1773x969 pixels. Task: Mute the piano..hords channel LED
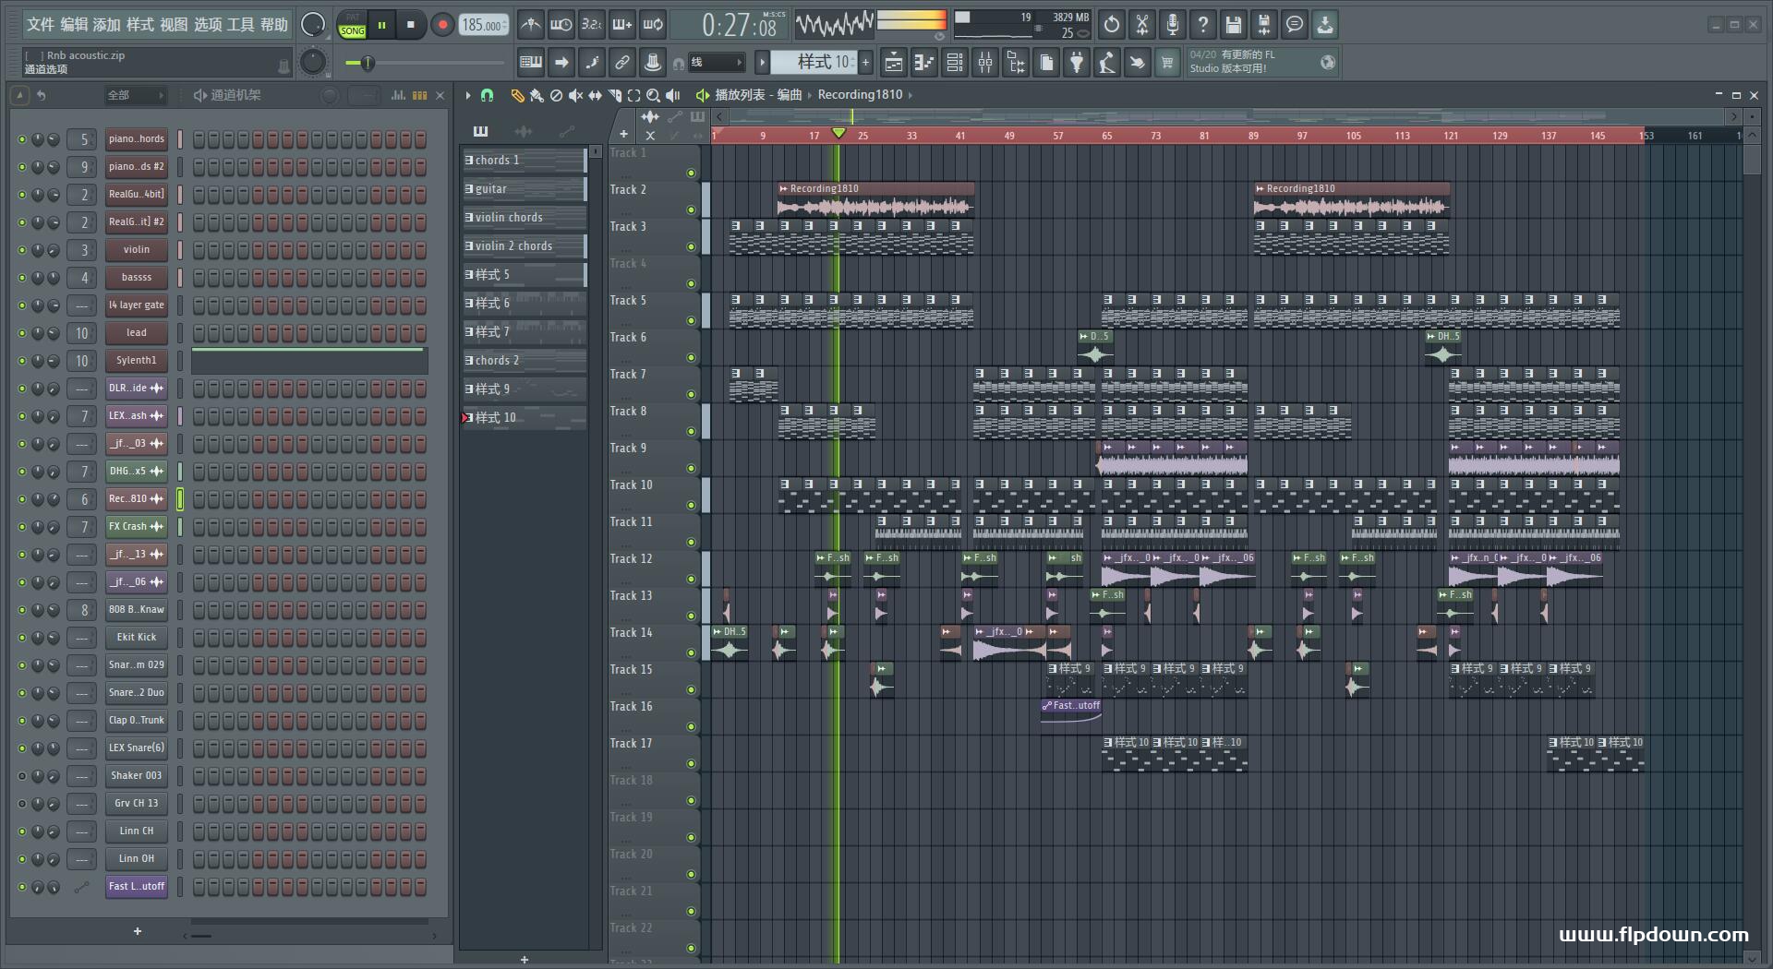coord(22,139)
